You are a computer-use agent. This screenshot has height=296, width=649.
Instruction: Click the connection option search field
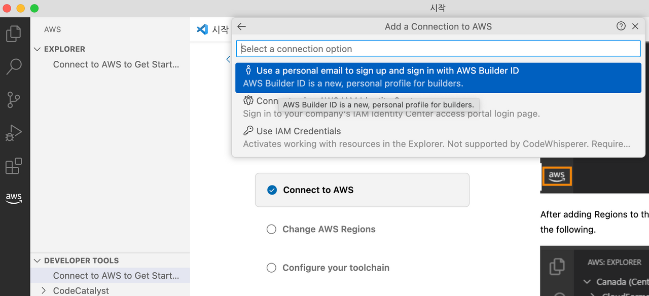click(x=438, y=49)
